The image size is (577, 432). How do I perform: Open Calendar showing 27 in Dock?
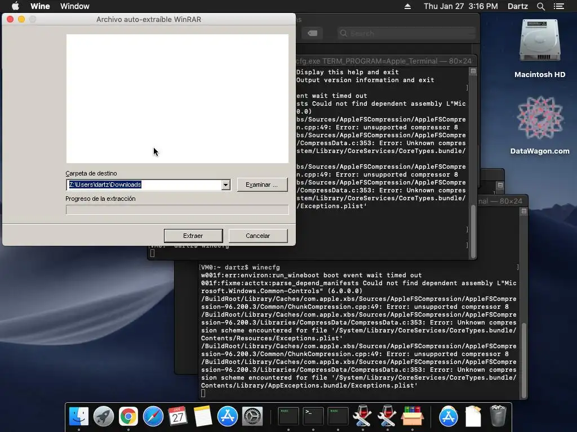[x=177, y=416]
